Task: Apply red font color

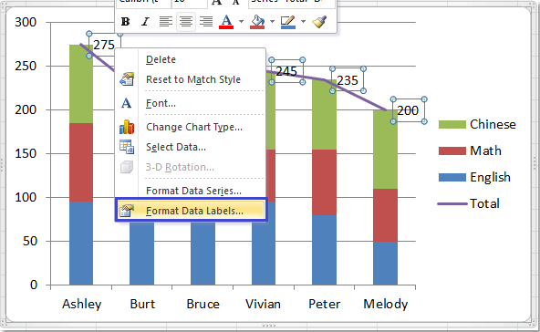Action: pos(226,22)
